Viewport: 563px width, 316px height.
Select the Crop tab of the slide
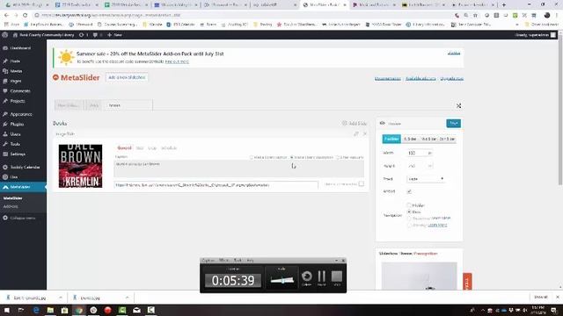coord(152,148)
